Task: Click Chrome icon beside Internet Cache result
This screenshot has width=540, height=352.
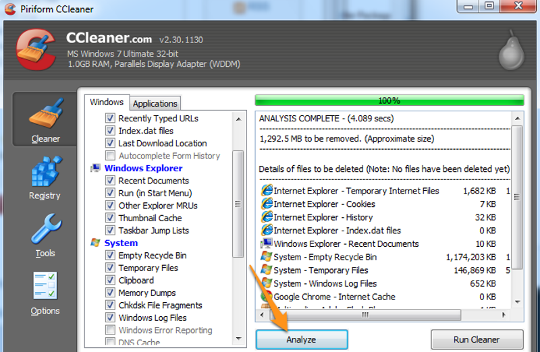Action: [267, 296]
